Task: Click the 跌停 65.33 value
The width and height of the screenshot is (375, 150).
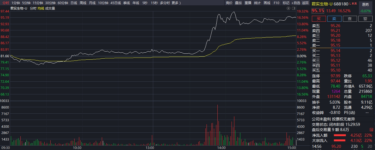Action: [367, 76]
